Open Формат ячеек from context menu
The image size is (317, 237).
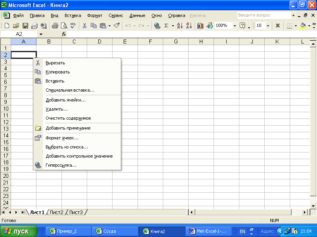tap(77, 138)
